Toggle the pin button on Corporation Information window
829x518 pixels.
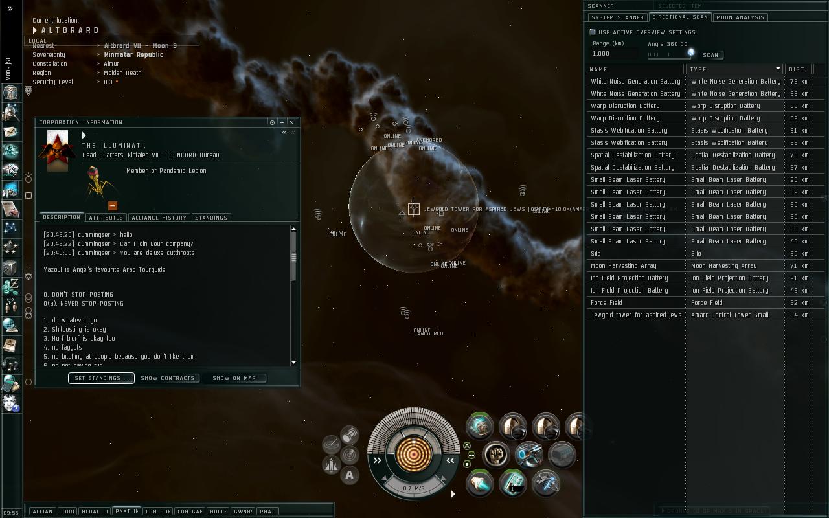(x=272, y=122)
